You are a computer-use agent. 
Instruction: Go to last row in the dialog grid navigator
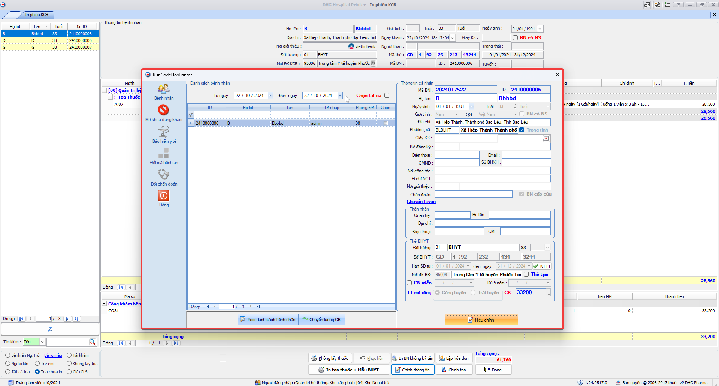click(x=258, y=307)
